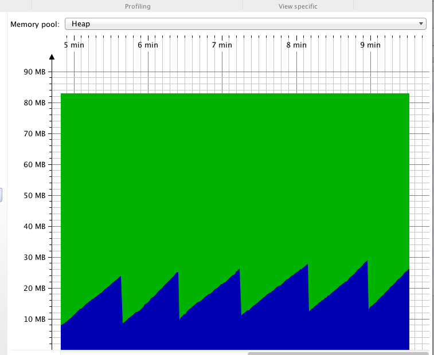Viewport: 434px width, 355px height.
Task: Click the 70 MB axis label
Action: coord(34,134)
